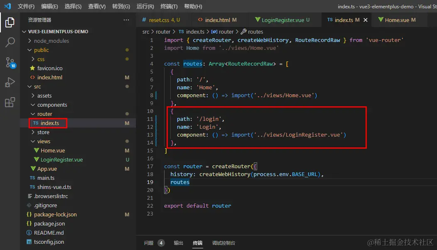
Task: Click 'export default router' on line 22
Action: (197, 206)
